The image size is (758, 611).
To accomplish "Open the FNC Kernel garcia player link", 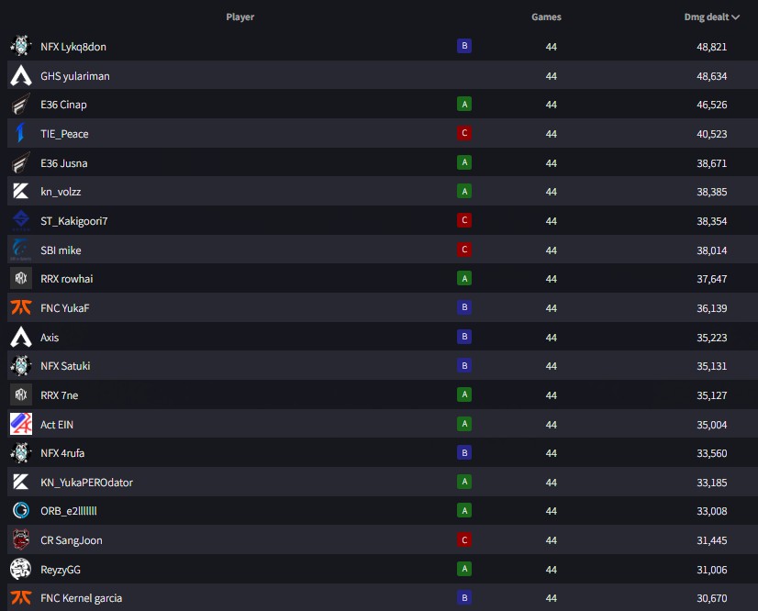I will coord(81,598).
